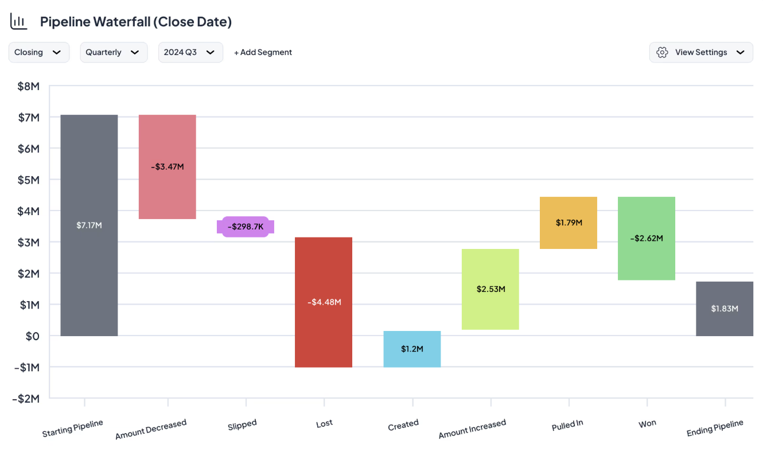
Task: Select the yellow-green Amount Increased bar
Action: [490, 289]
